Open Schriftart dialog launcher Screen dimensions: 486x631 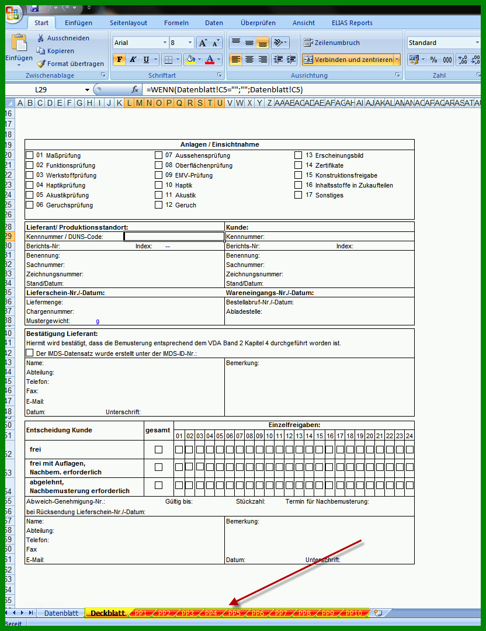[219, 75]
